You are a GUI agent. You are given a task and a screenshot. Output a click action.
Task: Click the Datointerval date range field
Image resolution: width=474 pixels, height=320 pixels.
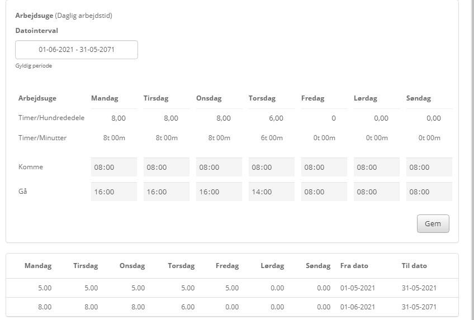pyautogui.click(x=77, y=50)
